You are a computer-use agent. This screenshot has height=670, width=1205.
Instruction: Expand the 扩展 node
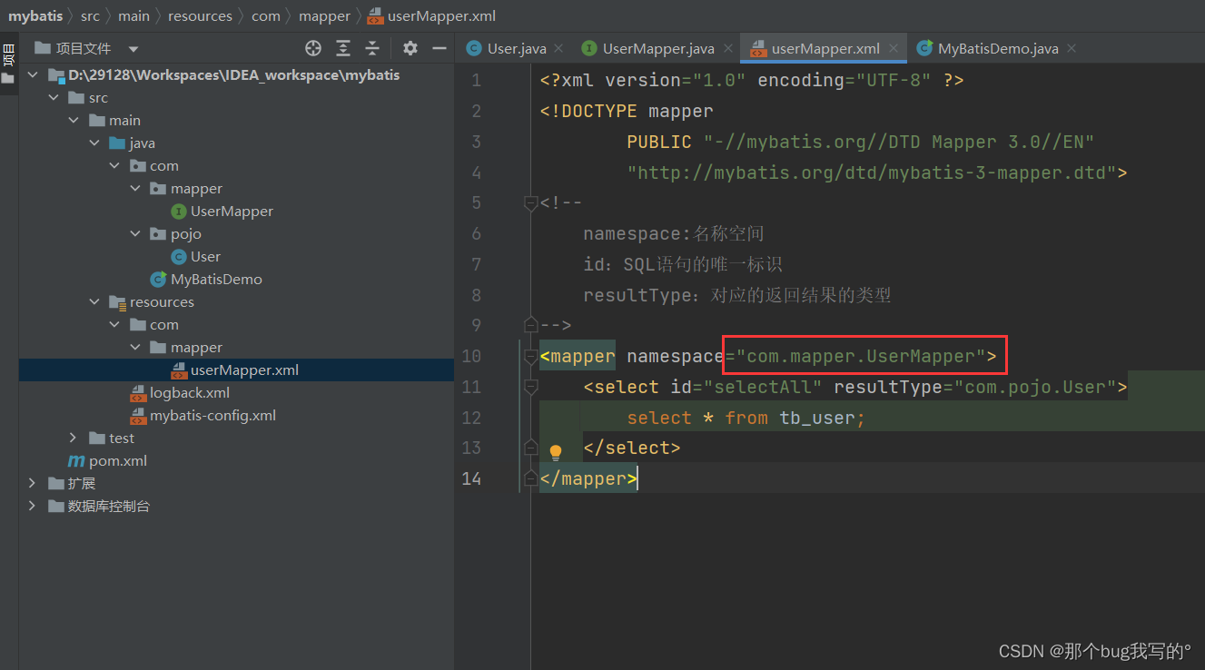(34, 484)
